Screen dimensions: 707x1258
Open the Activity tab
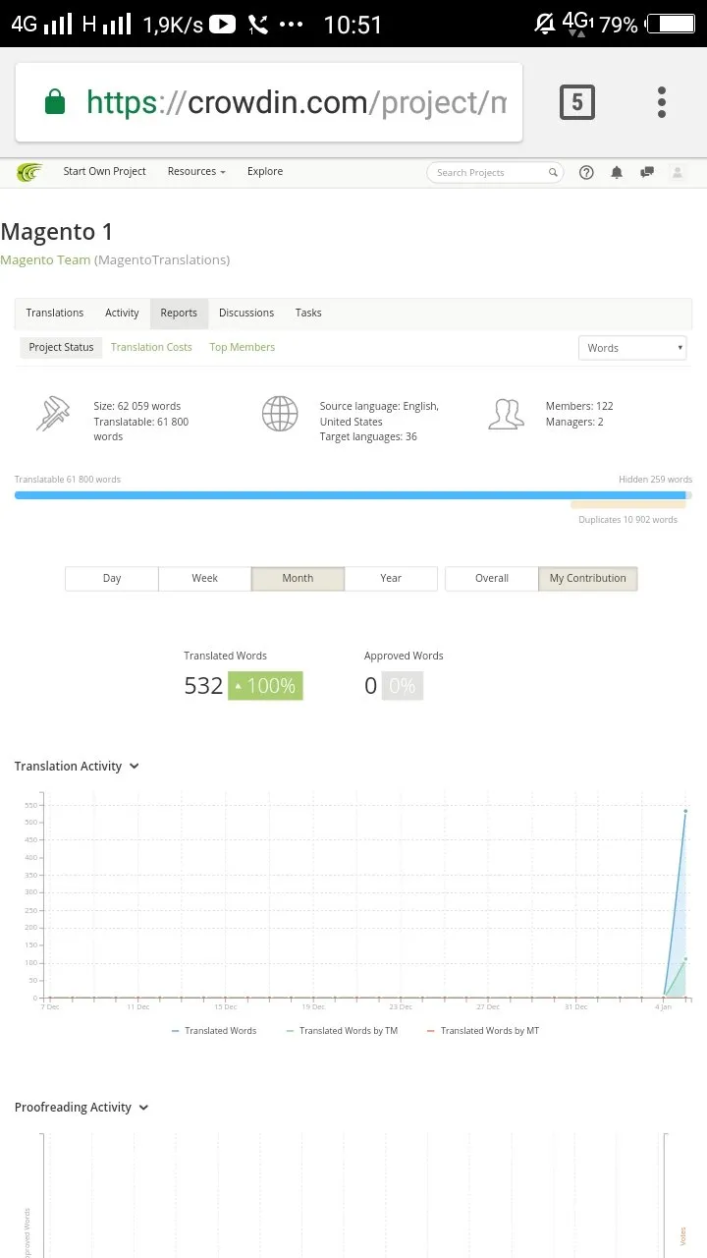[122, 313]
